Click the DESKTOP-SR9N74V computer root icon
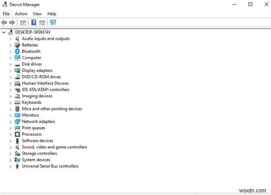 coord(11,32)
